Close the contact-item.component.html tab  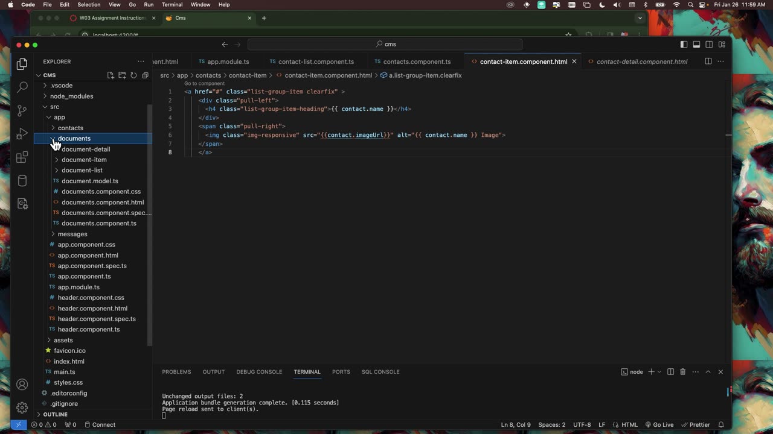pyautogui.click(x=574, y=61)
